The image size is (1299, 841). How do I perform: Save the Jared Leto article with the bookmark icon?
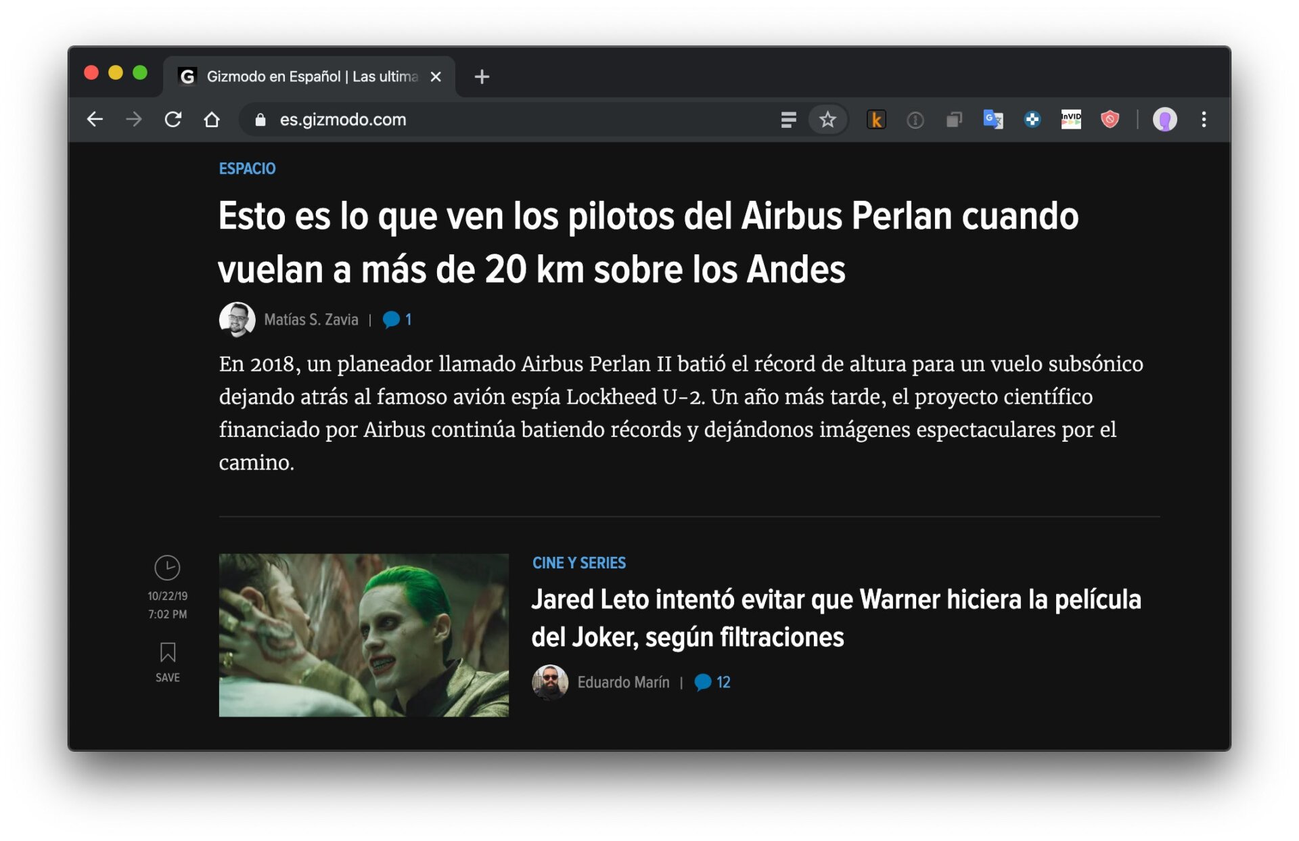167,654
